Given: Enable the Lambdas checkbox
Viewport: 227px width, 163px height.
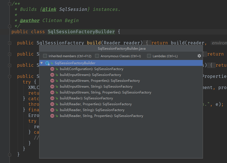Looking at the screenshot, I should click(x=149, y=56).
